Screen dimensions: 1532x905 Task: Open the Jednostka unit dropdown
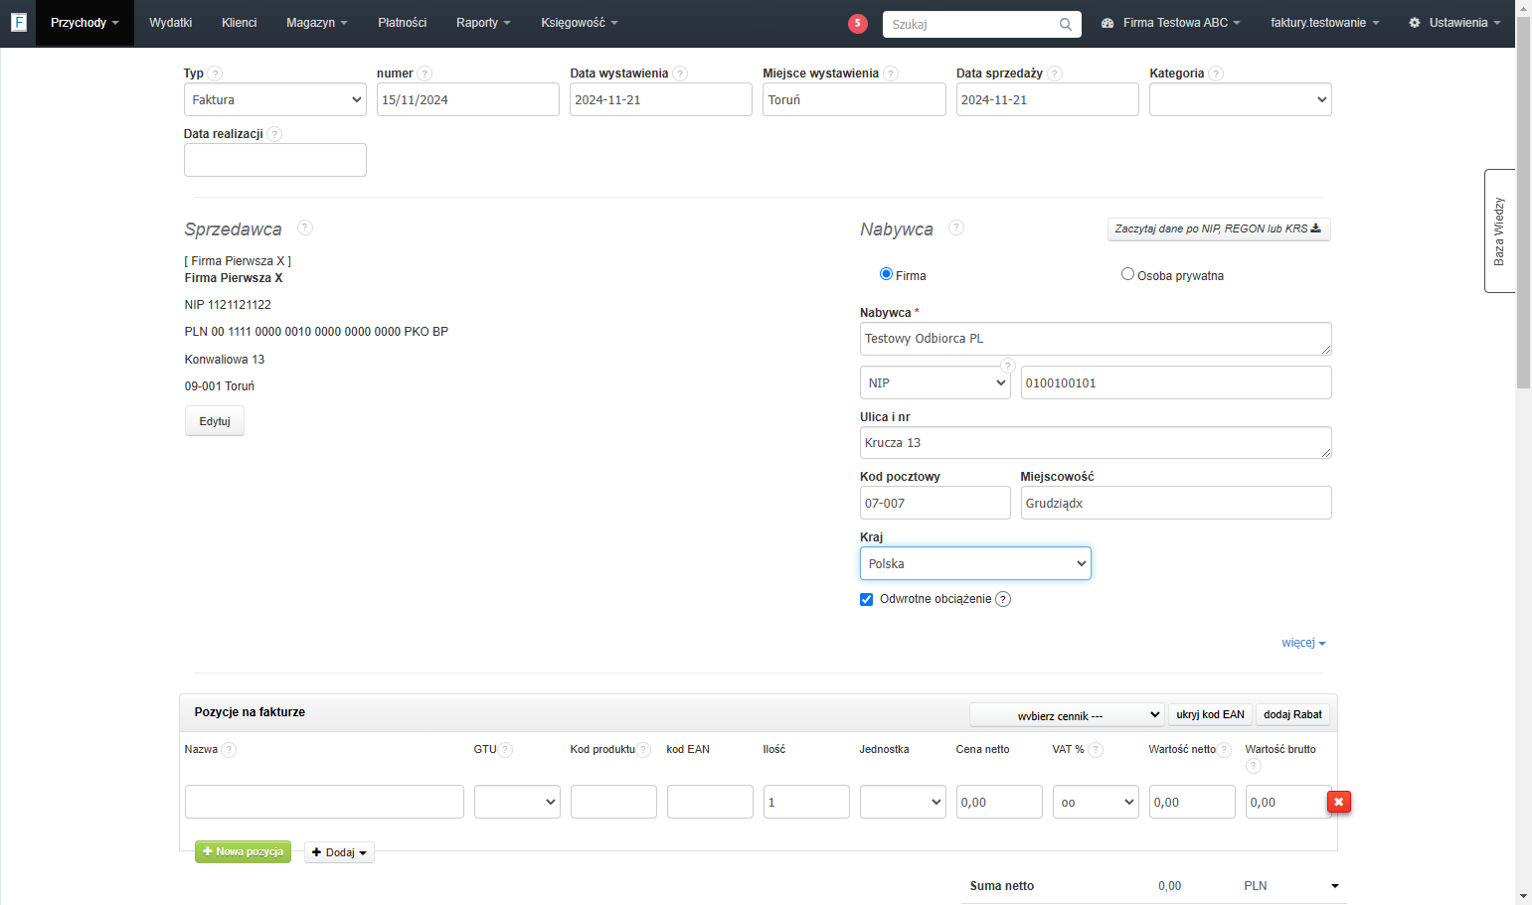tap(903, 802)
